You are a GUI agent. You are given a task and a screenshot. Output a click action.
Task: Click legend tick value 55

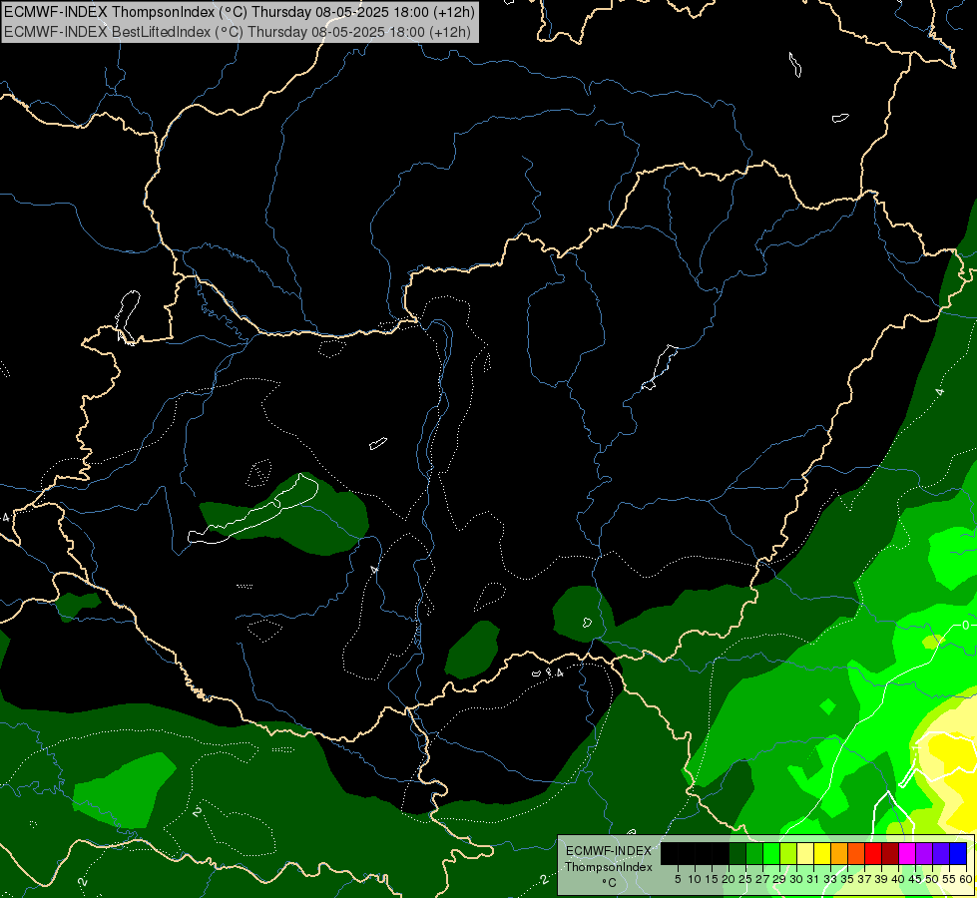click(950, 879)
